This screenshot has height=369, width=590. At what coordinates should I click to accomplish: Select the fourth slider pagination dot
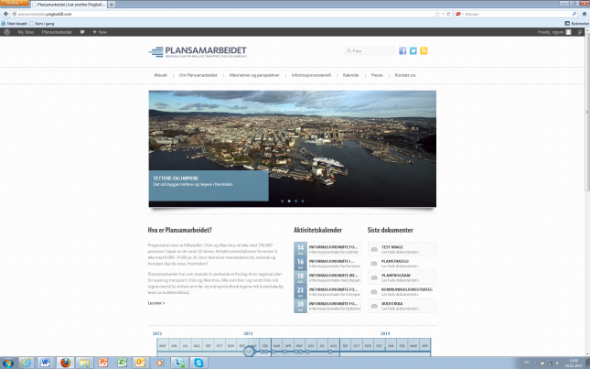(x=303, y=201)
